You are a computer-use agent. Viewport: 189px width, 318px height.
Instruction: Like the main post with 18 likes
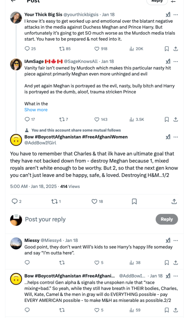(x=94, y=202)
